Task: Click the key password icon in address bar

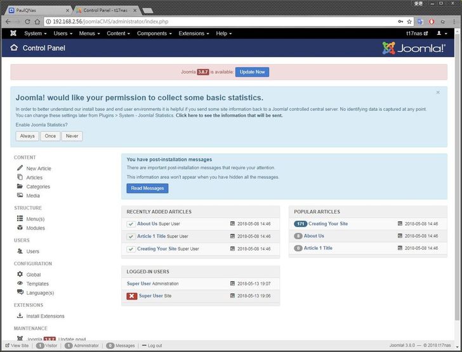Action: coord(400,22)
